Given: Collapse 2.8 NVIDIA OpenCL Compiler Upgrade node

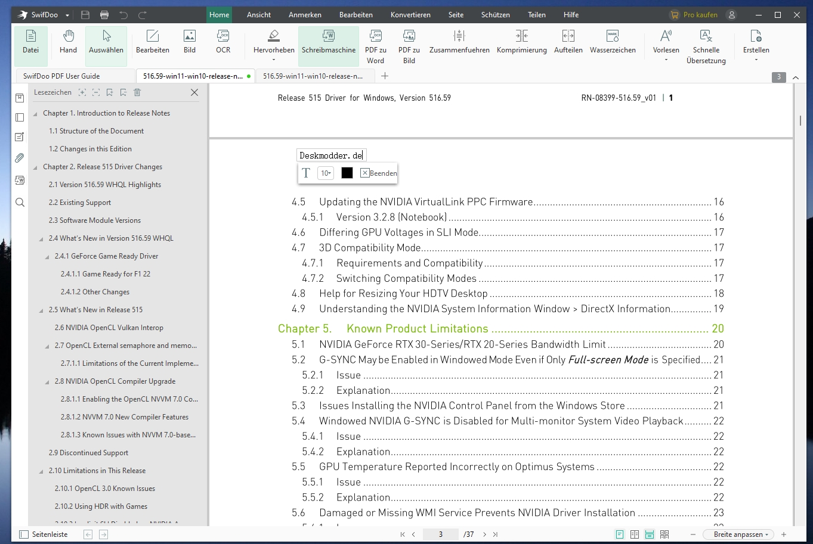Looking at the screenshot, I should pos(47,382).
